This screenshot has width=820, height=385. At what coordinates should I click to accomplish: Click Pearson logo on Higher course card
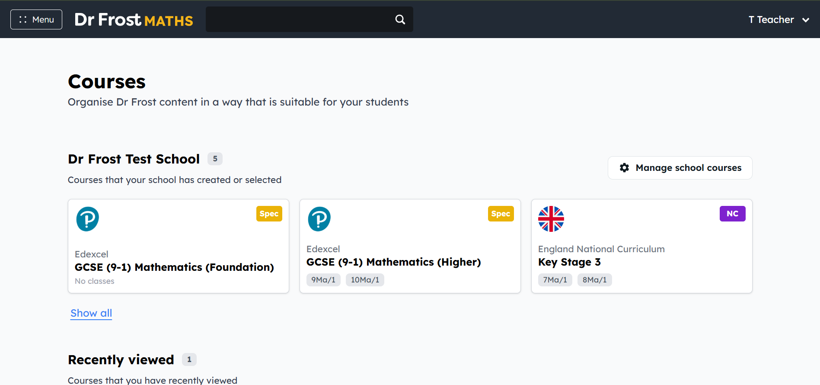pos(319,219)
